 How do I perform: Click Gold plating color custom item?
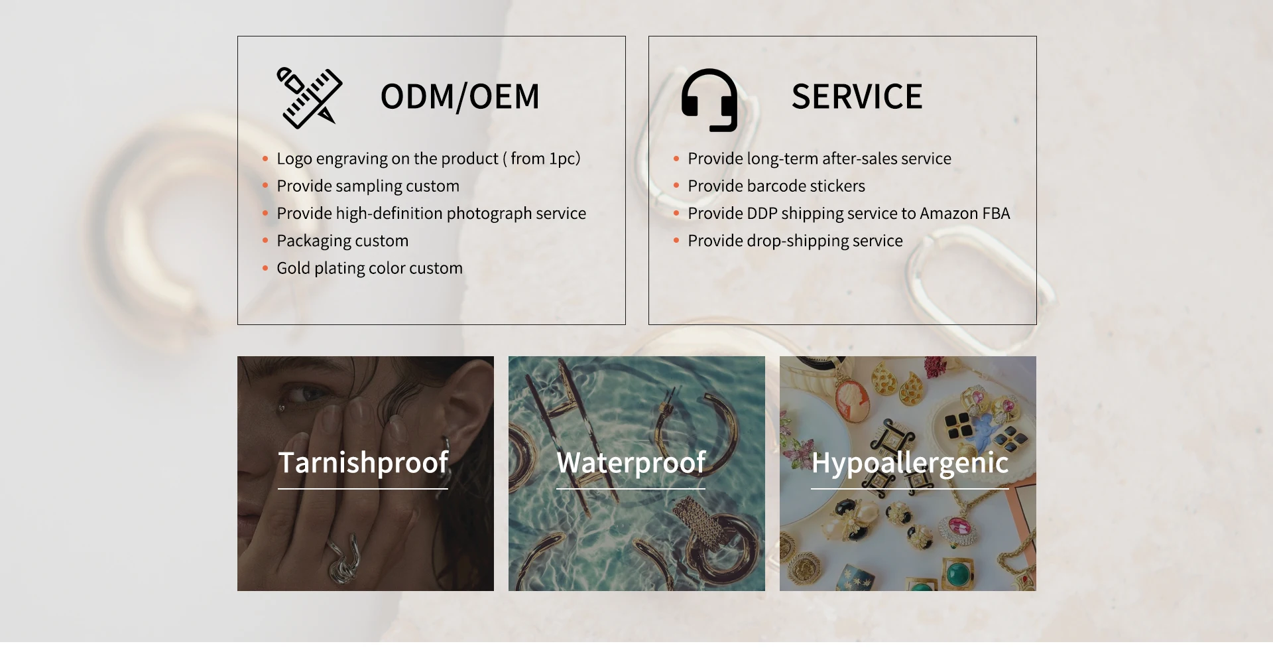370,268
